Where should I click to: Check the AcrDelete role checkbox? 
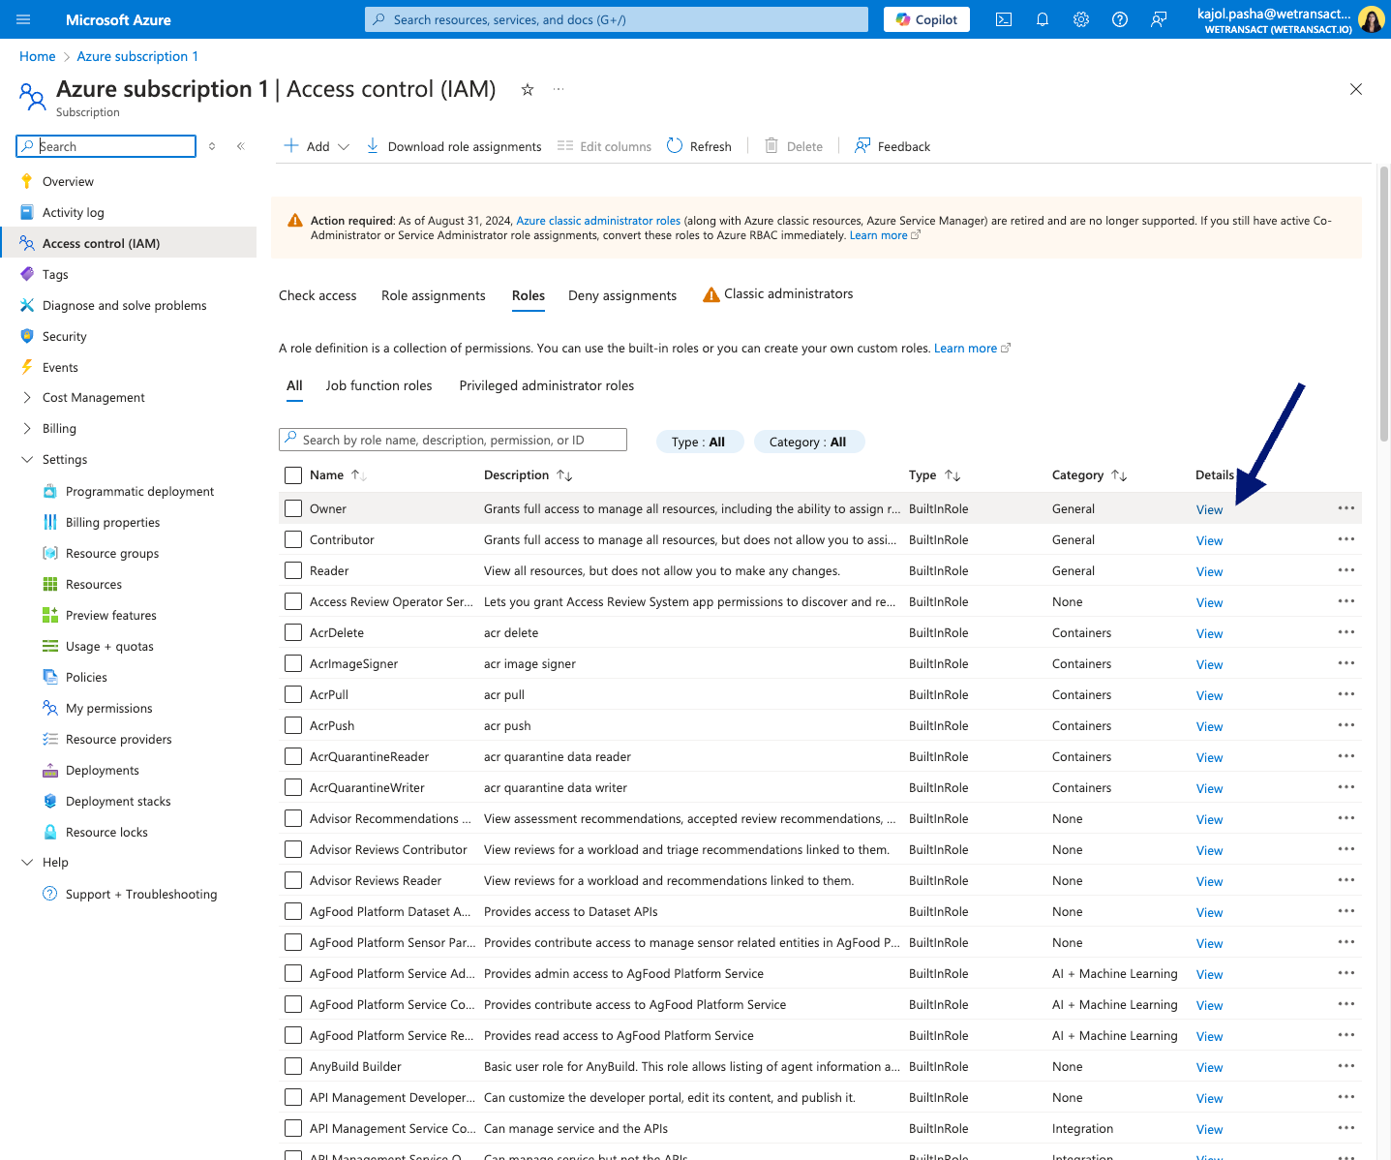pos(293,632)
